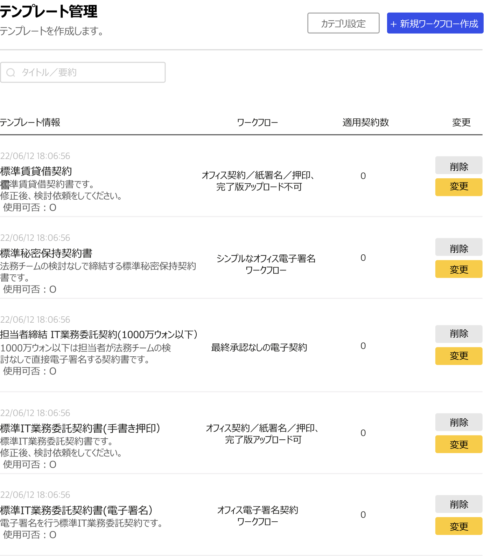The image size is (484, 556).
Task: Open the 標準秘密保持契約書 template title
Action: 46,253
